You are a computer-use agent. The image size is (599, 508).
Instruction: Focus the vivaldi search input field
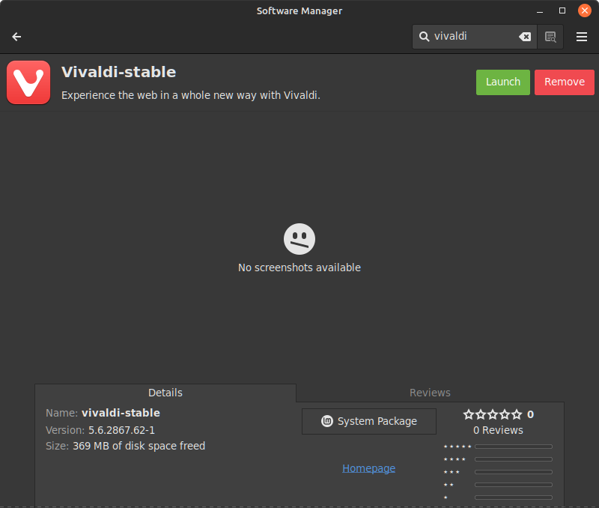pyautogui.click(x=474, y=37)
